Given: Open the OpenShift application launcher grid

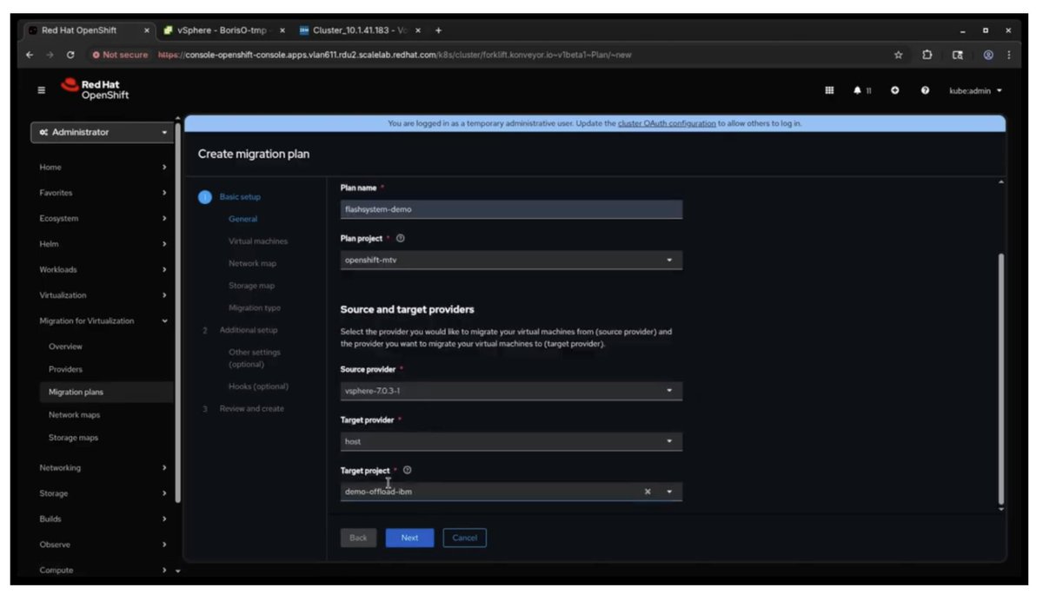Looking at the screenshot, I should [x=829, y=90].
